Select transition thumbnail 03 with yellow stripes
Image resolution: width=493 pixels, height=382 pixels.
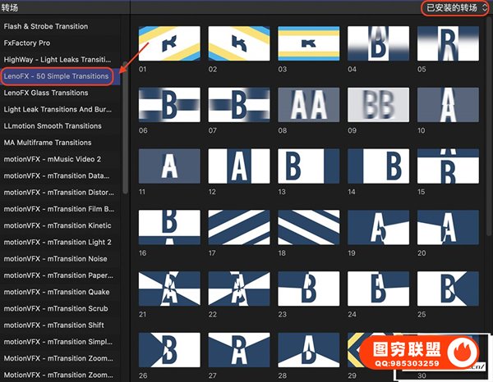coord(306,44)
